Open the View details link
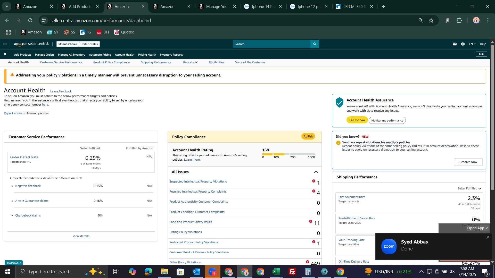495x278 pixels. point(81,236)
